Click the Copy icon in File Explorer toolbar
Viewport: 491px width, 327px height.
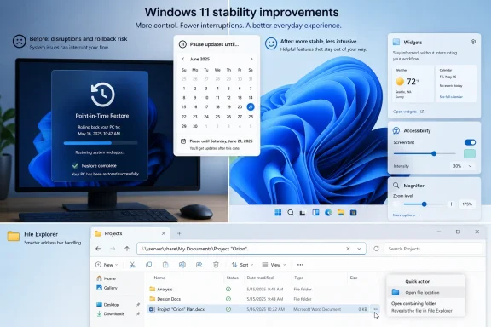148,265
